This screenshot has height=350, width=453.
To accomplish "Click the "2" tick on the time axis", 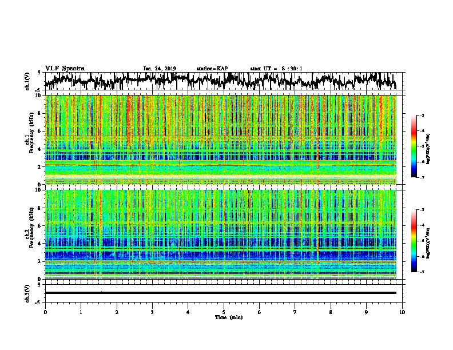I will [x=117, y=312].
